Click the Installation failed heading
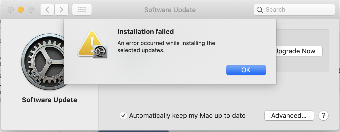Screen dimensions: 340x132 tap(145, 32)
